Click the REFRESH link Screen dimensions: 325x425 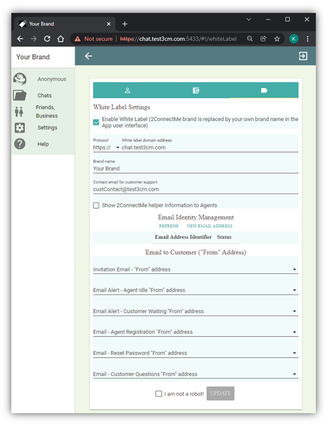[169, 226]
